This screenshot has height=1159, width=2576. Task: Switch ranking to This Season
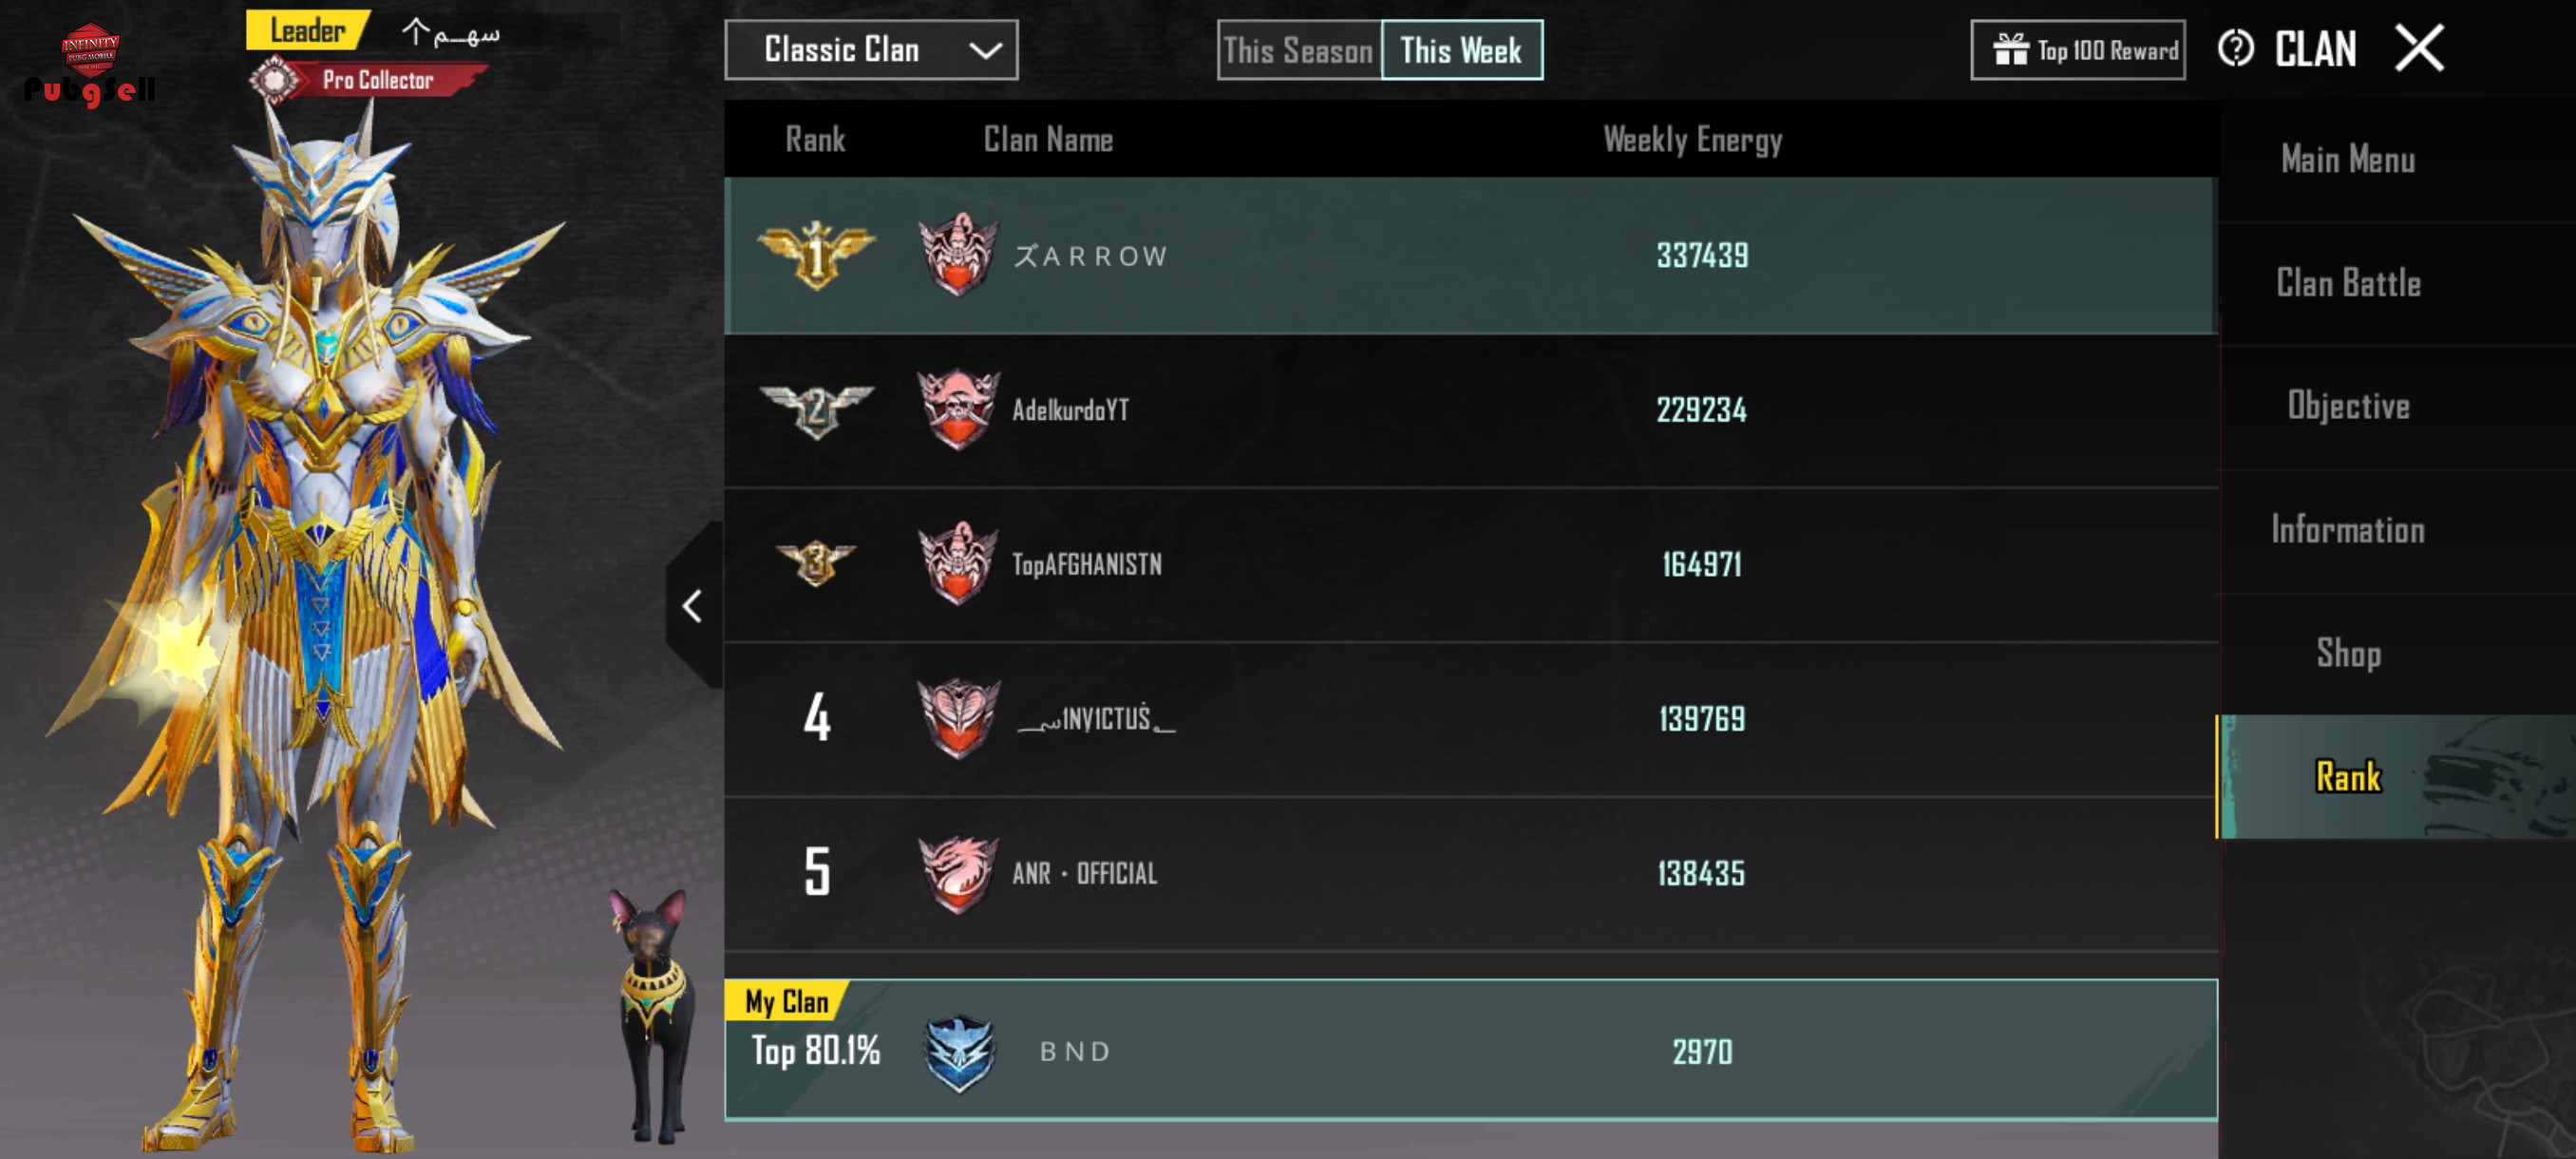click(x=1298, y=50)
